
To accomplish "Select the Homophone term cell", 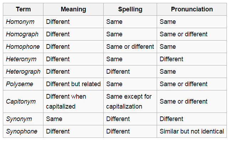I will click(23, 47).
